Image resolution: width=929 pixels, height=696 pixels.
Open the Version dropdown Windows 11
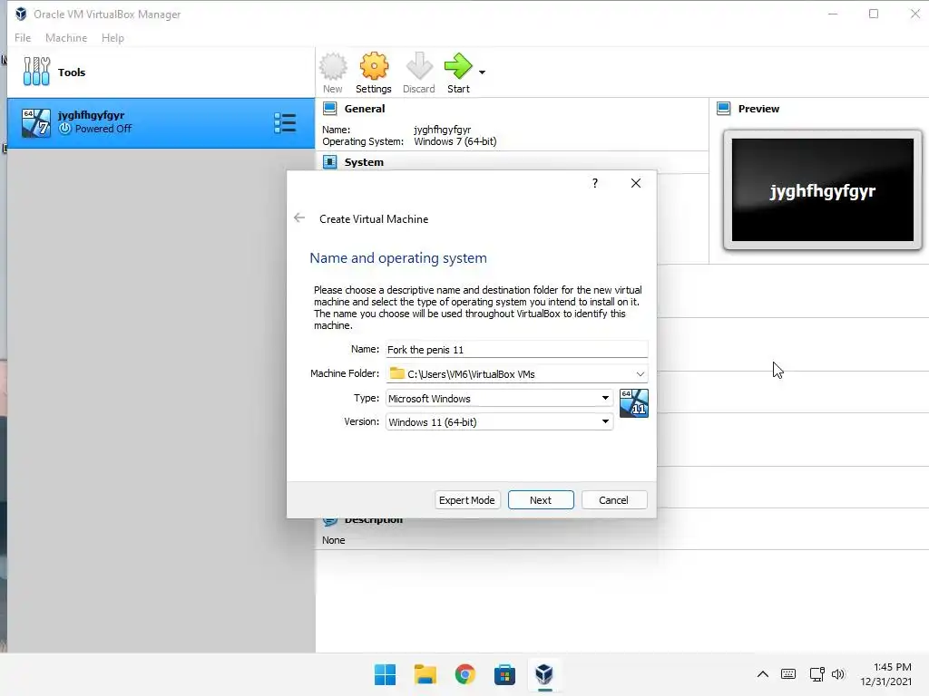(x=499, y=422)
